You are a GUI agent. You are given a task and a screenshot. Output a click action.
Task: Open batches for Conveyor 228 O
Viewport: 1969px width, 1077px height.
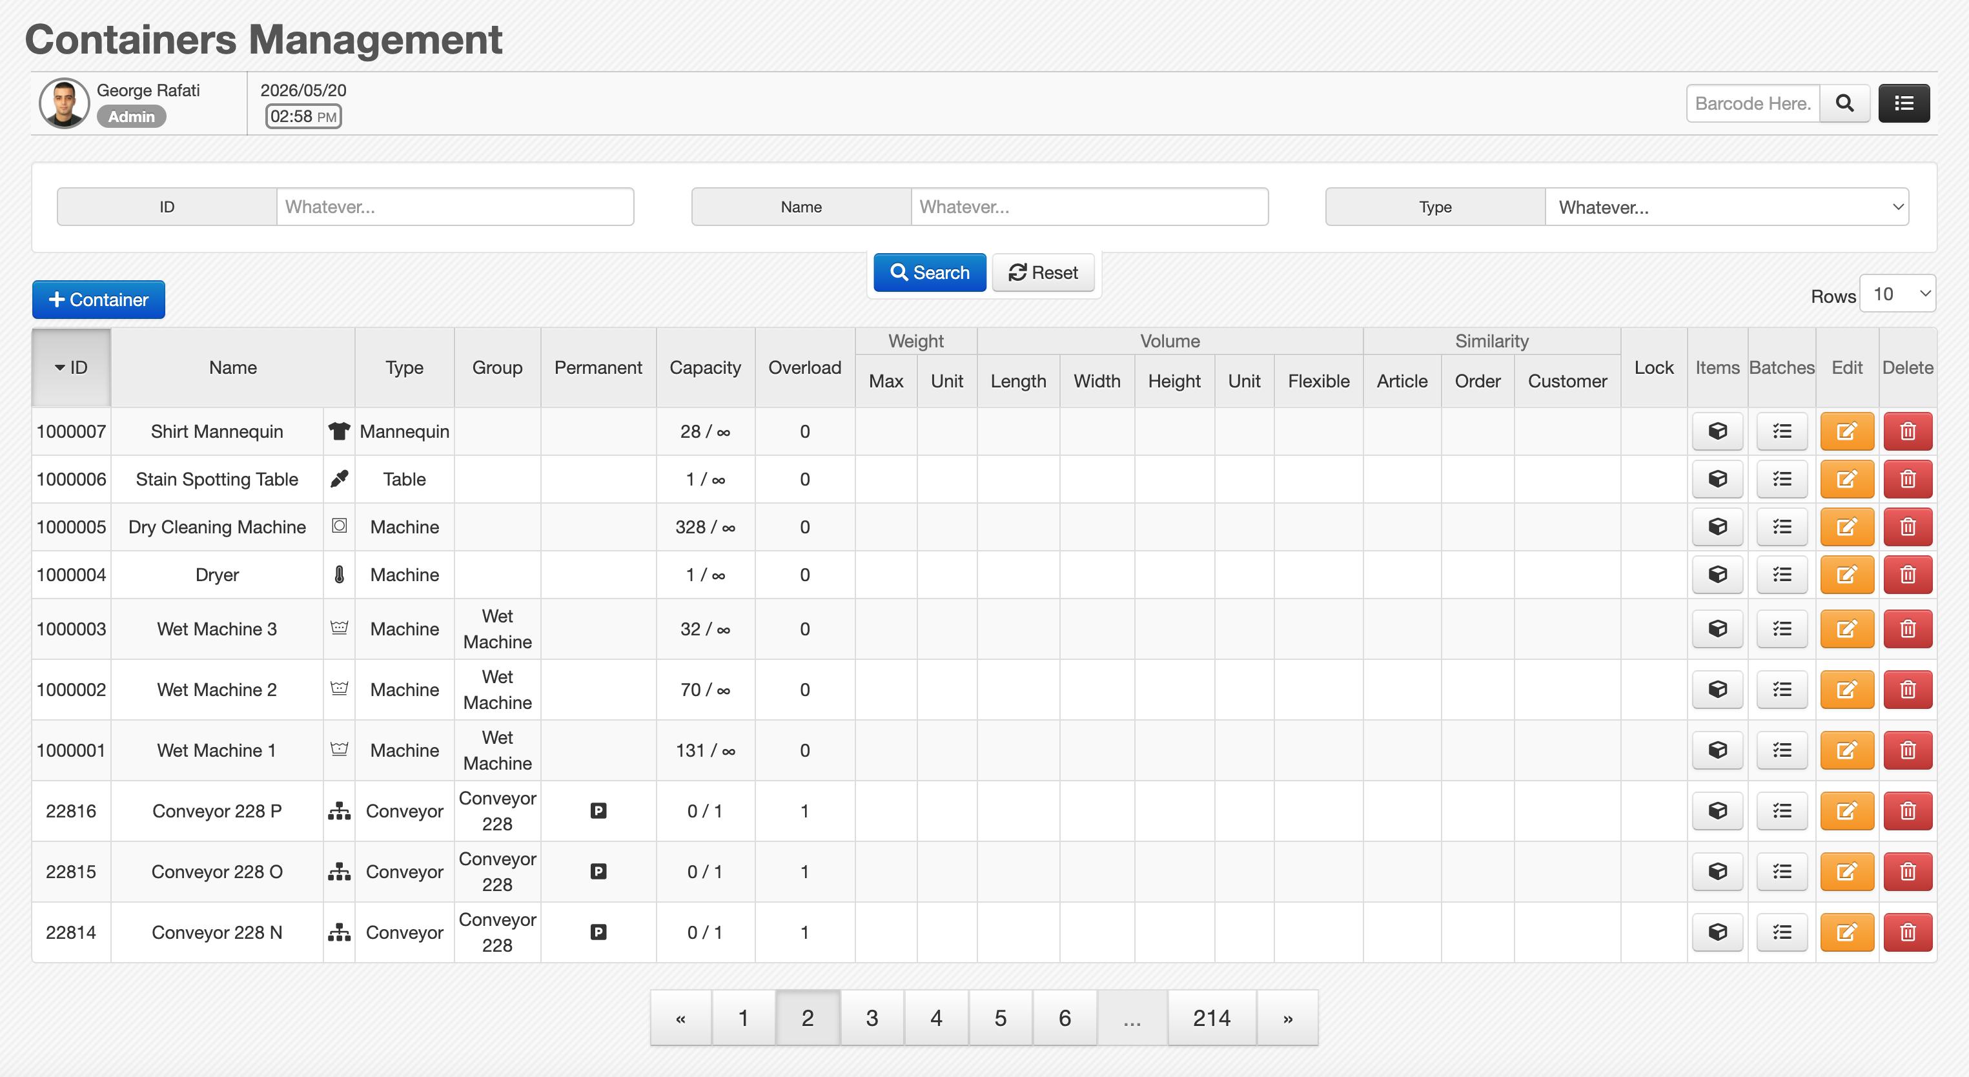(x=1782, y=872)
